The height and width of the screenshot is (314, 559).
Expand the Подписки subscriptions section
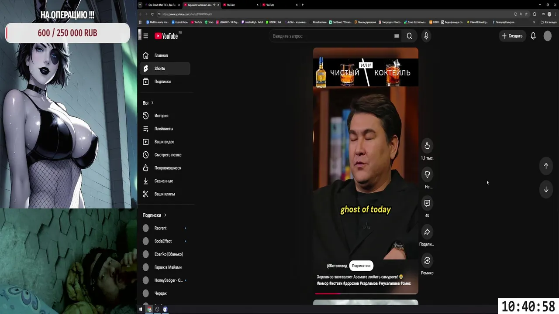155,215
